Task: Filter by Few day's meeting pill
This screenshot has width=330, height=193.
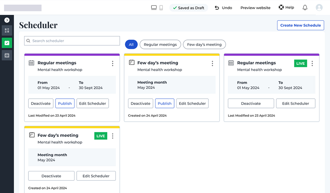Action: 204,44
